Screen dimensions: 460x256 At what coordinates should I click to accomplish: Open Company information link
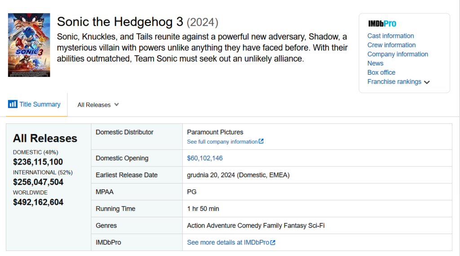coord(398,54)
